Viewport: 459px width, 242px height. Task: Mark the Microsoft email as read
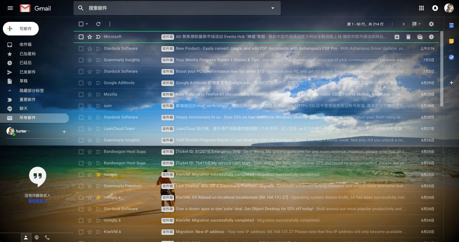point(420,37)
